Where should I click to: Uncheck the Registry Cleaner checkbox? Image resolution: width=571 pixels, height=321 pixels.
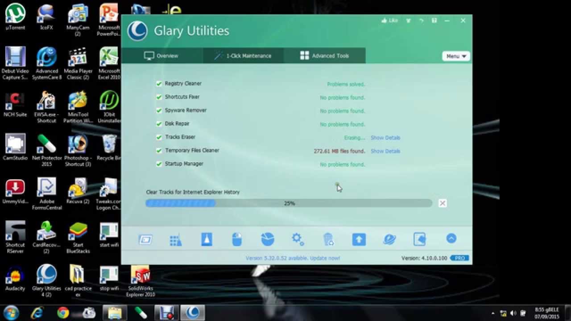[159, 83]
